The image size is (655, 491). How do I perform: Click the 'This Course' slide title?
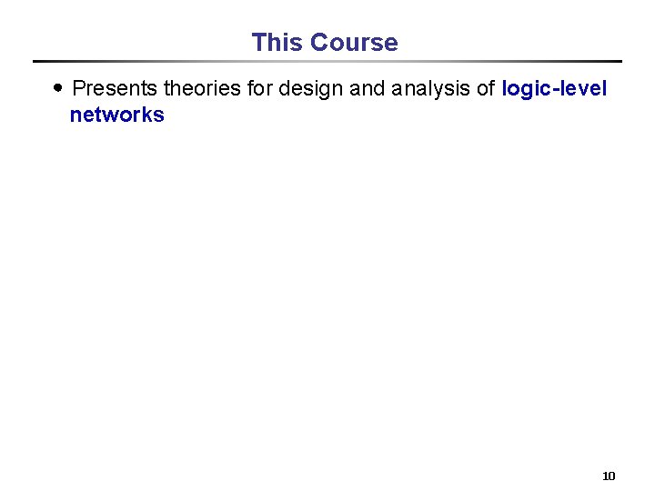[325, 43]
